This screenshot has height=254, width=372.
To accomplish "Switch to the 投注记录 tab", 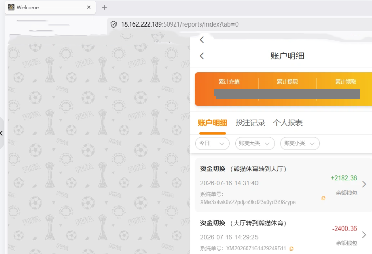I will [x=250, y=123].
